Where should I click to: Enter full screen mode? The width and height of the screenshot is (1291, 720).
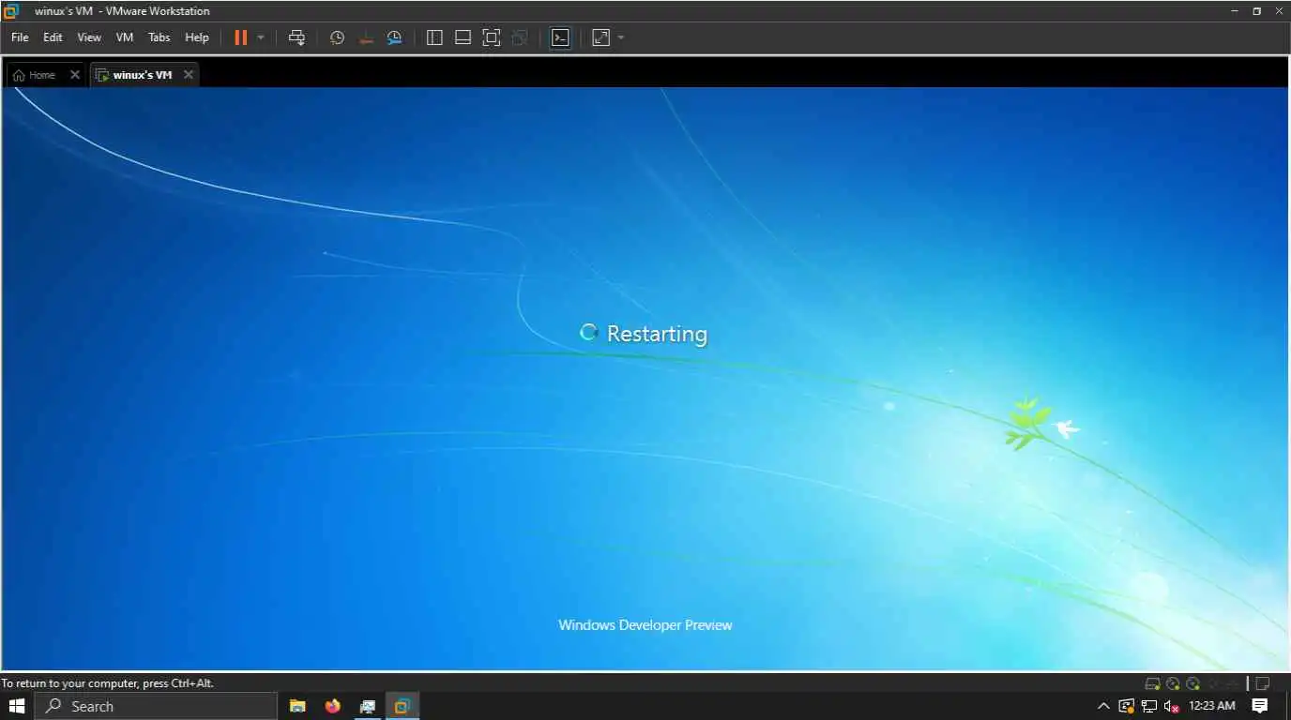pyautogui.click(x=491, y=37)
